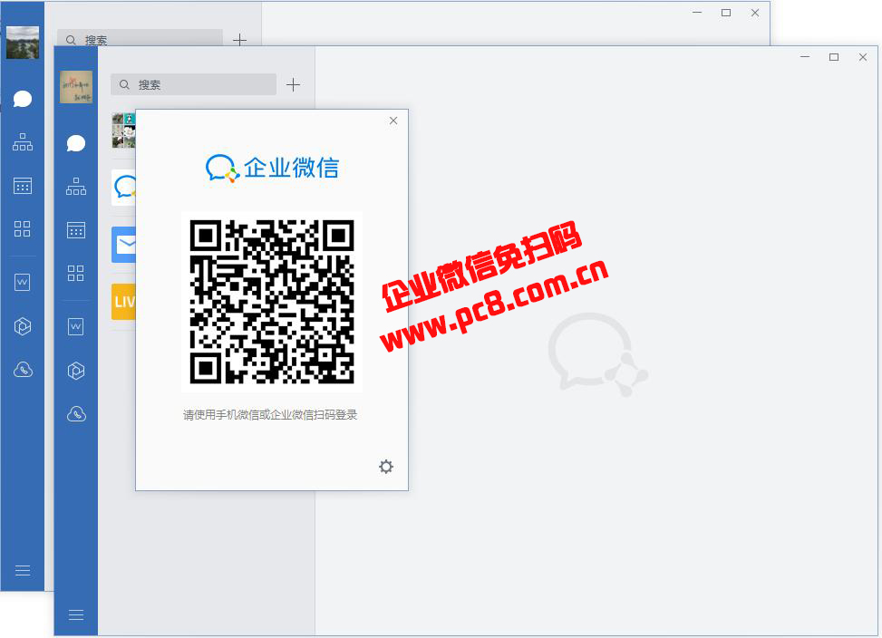This screenshot has width=882, height=638.
Task: Open Messages chat icon in front window sidebar
Action: click(x=76, y=143)
